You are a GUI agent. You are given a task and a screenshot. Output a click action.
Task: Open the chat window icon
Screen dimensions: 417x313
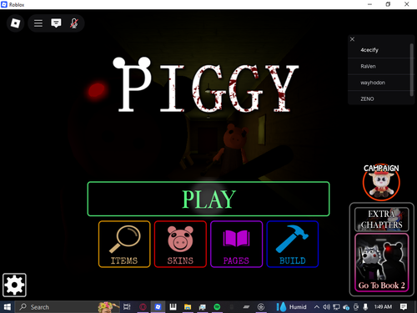point(56,23)
